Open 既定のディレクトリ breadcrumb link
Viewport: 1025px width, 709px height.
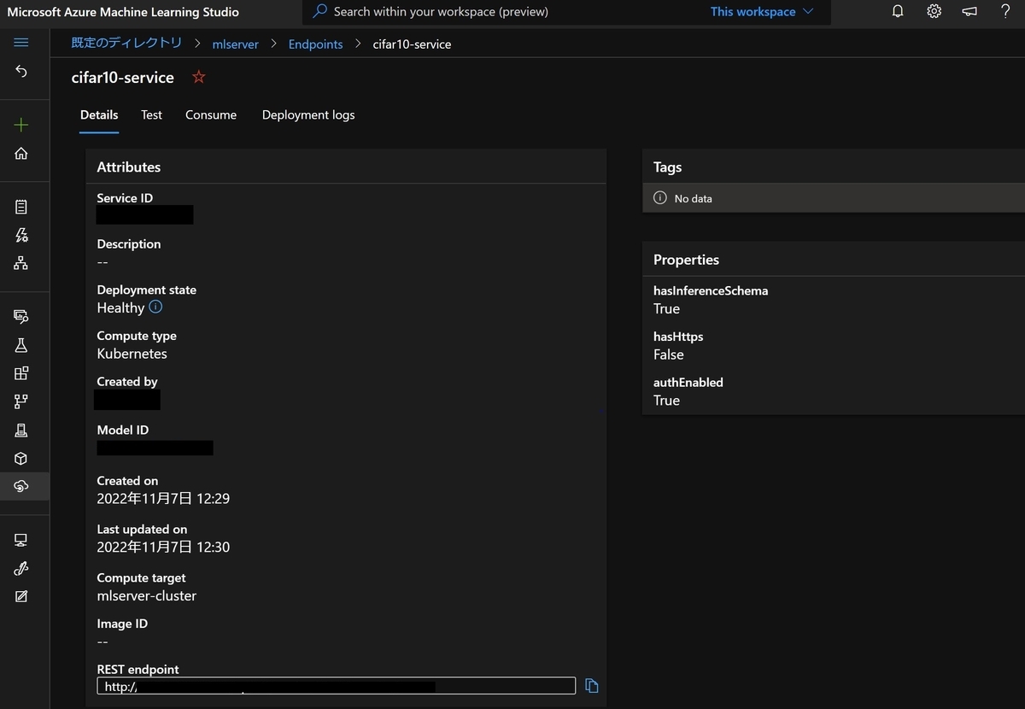pos(126,44)
